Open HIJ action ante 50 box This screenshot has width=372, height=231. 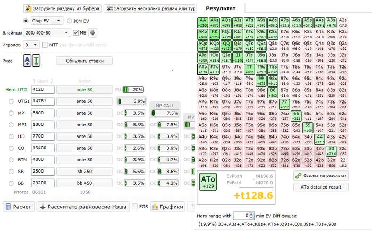click(84, 136)
